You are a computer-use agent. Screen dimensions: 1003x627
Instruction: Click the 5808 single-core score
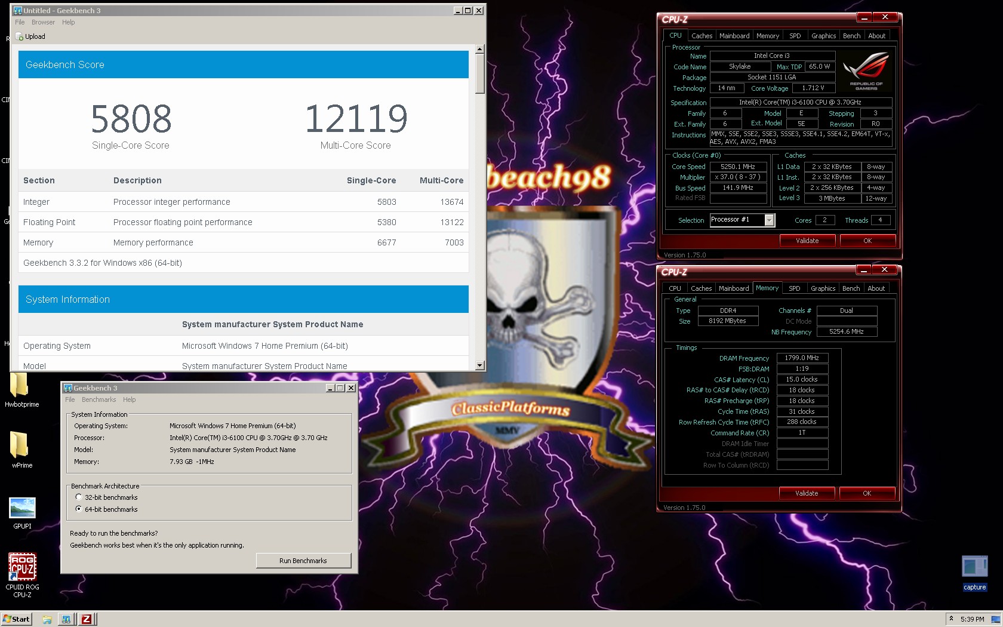coord(131,119)
